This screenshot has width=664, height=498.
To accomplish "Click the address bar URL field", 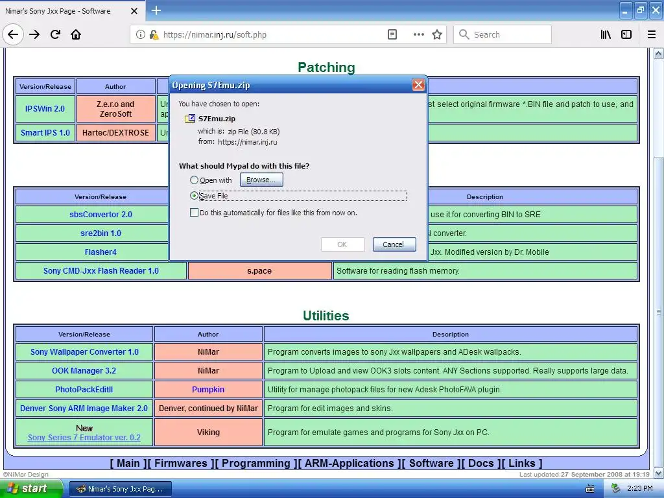I will tap(271, 35).
